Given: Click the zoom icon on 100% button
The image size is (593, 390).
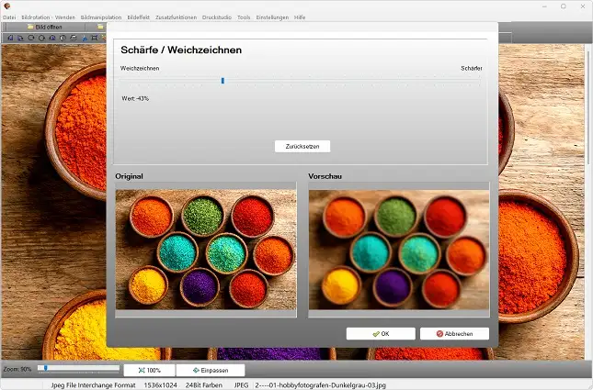Looking at the screenshot, I should point(141,370).
